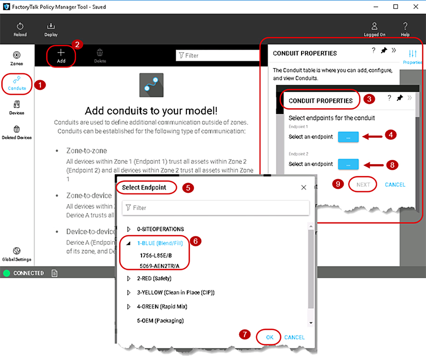Screen dimensions: 426x356
Task: Open the Zones sidebar section
Action: pos(17,58)
